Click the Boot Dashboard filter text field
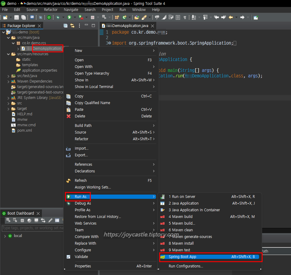Image resolution: width=291 pixels, height=275 pixels. click(33, 228)
